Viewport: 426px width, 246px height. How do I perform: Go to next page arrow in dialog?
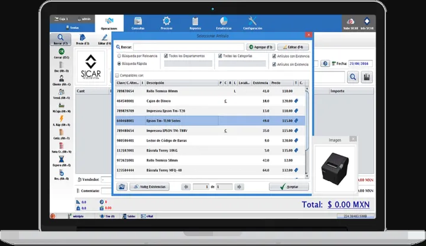pyautogui.click(x=239, y=187)
